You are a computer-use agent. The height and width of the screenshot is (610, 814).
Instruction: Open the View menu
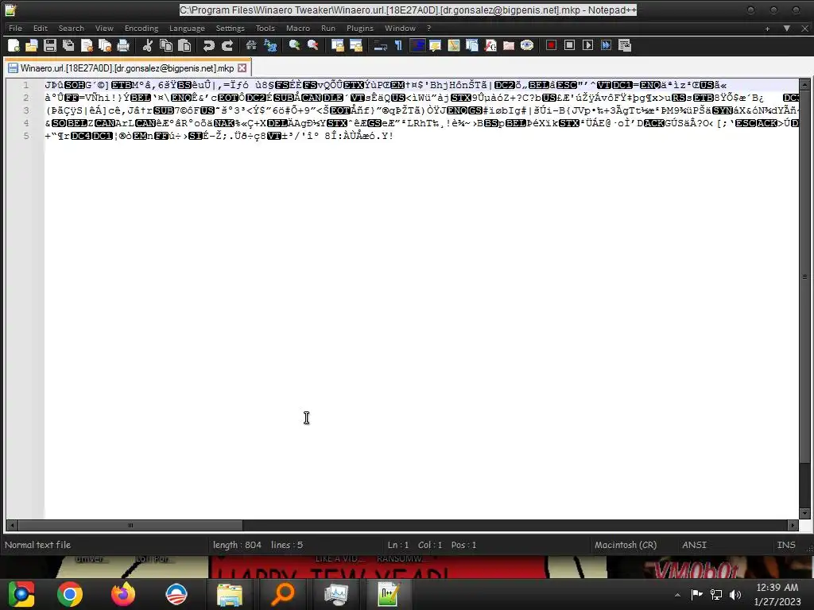[x=104, y=28]
